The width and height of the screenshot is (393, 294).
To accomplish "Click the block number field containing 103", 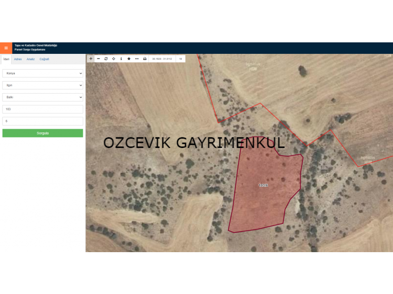I will 42,109.
